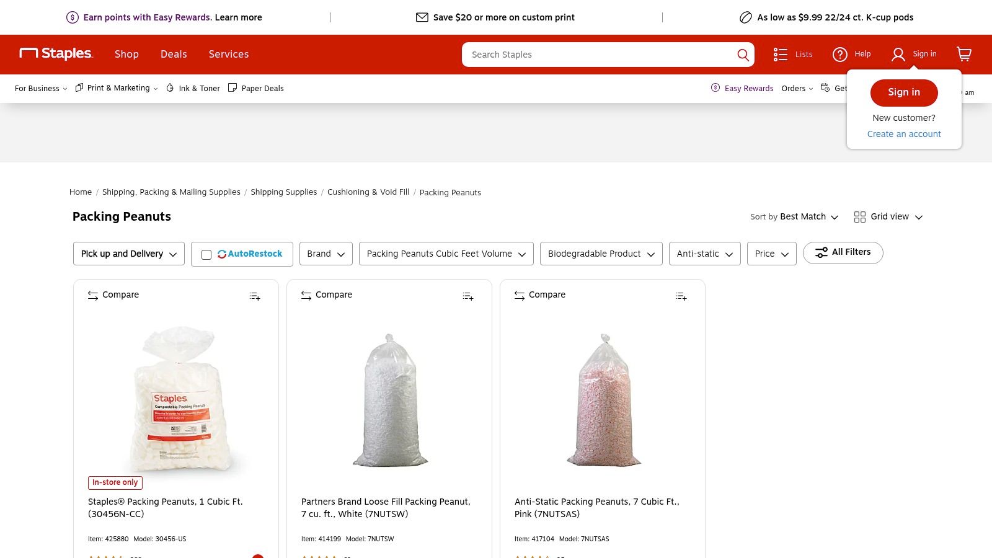Open Anti-Static pink peanuts image
Screen dimensions: 992x558
coord(603,400)
